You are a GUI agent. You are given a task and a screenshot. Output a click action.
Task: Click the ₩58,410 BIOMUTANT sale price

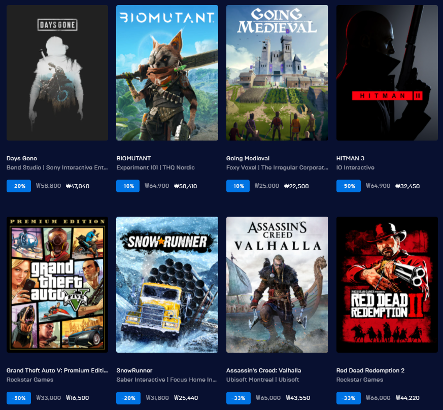point(185,186)
